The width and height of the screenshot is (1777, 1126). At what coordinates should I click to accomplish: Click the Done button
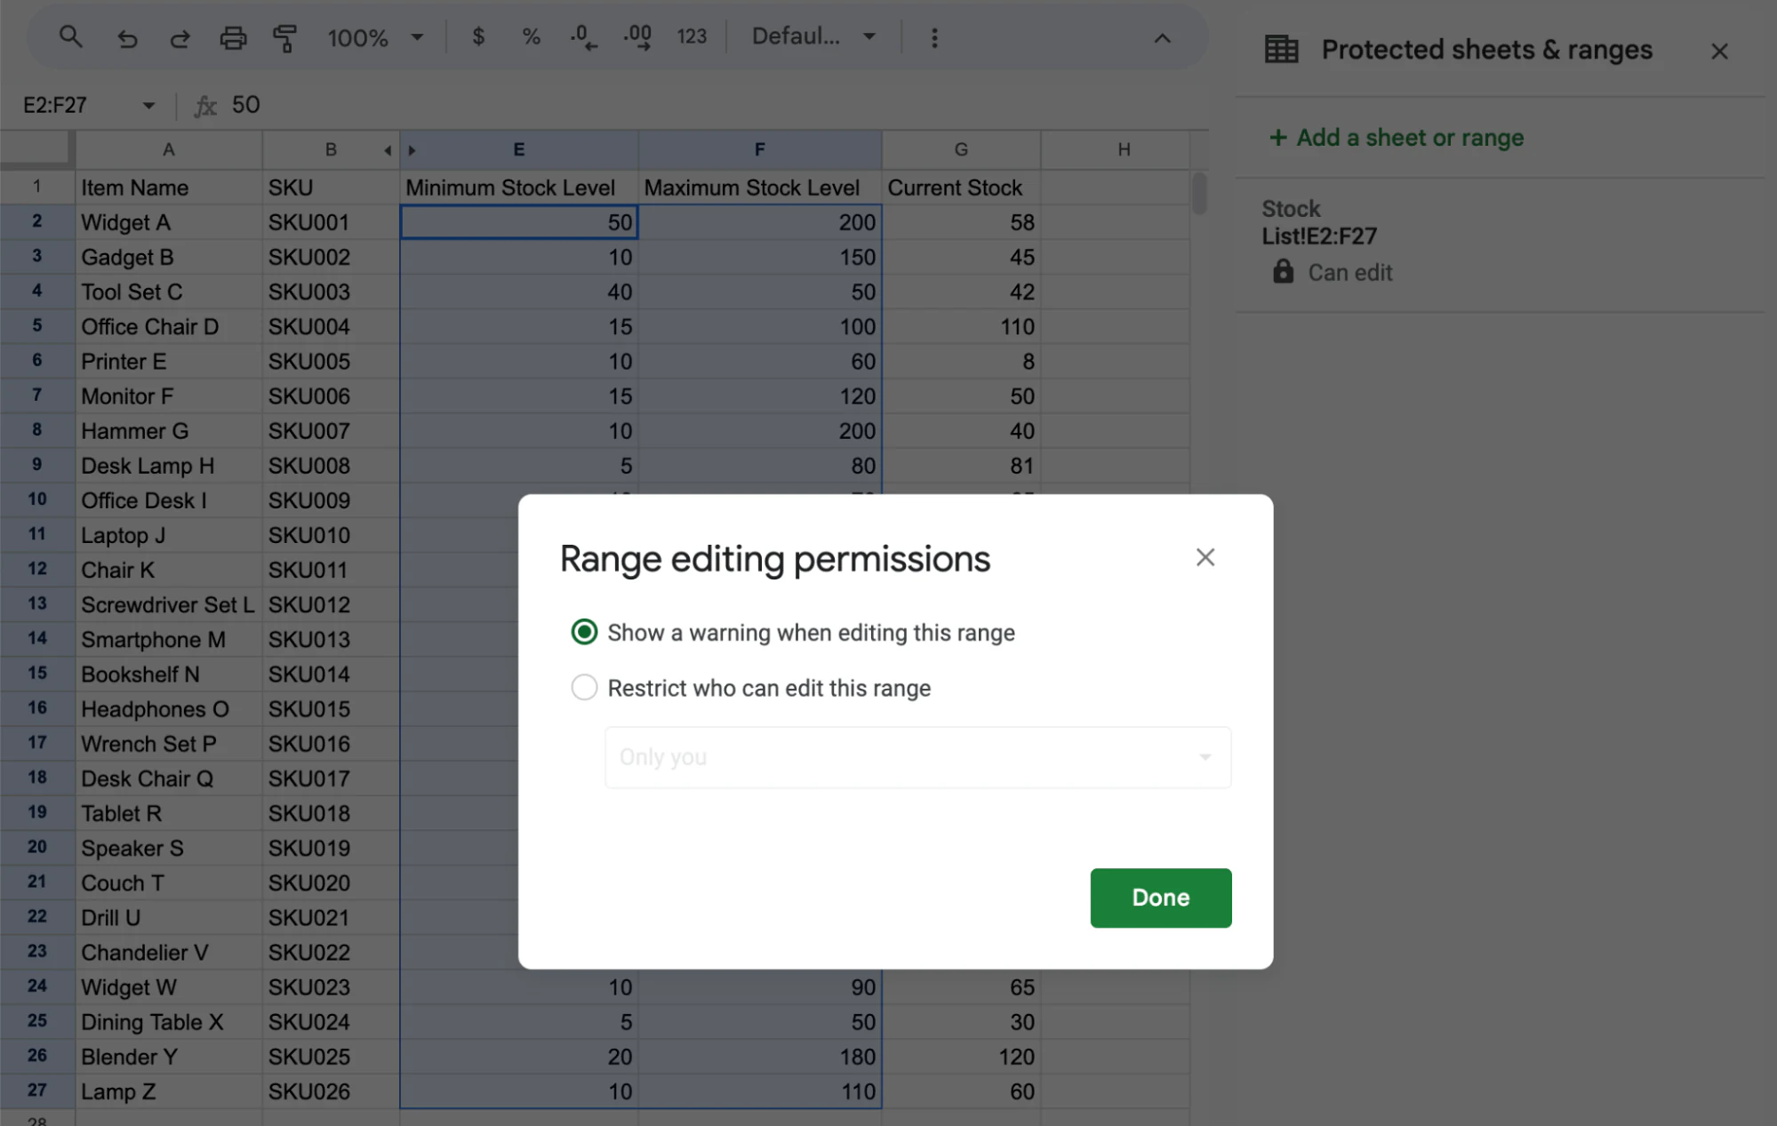pos(1160,898)
